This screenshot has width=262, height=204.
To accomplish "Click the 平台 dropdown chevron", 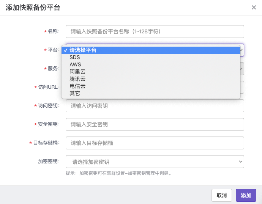I will [x=241, y=50].
